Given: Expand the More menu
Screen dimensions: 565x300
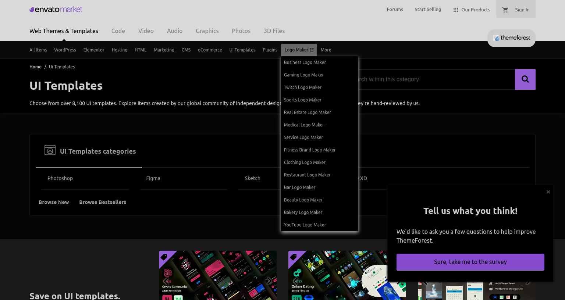Looking at the screenshot, I should point(326,50).
